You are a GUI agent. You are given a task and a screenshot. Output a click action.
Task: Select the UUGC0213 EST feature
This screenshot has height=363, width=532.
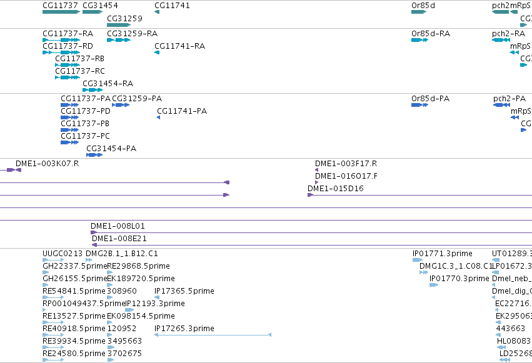[53, 260]
